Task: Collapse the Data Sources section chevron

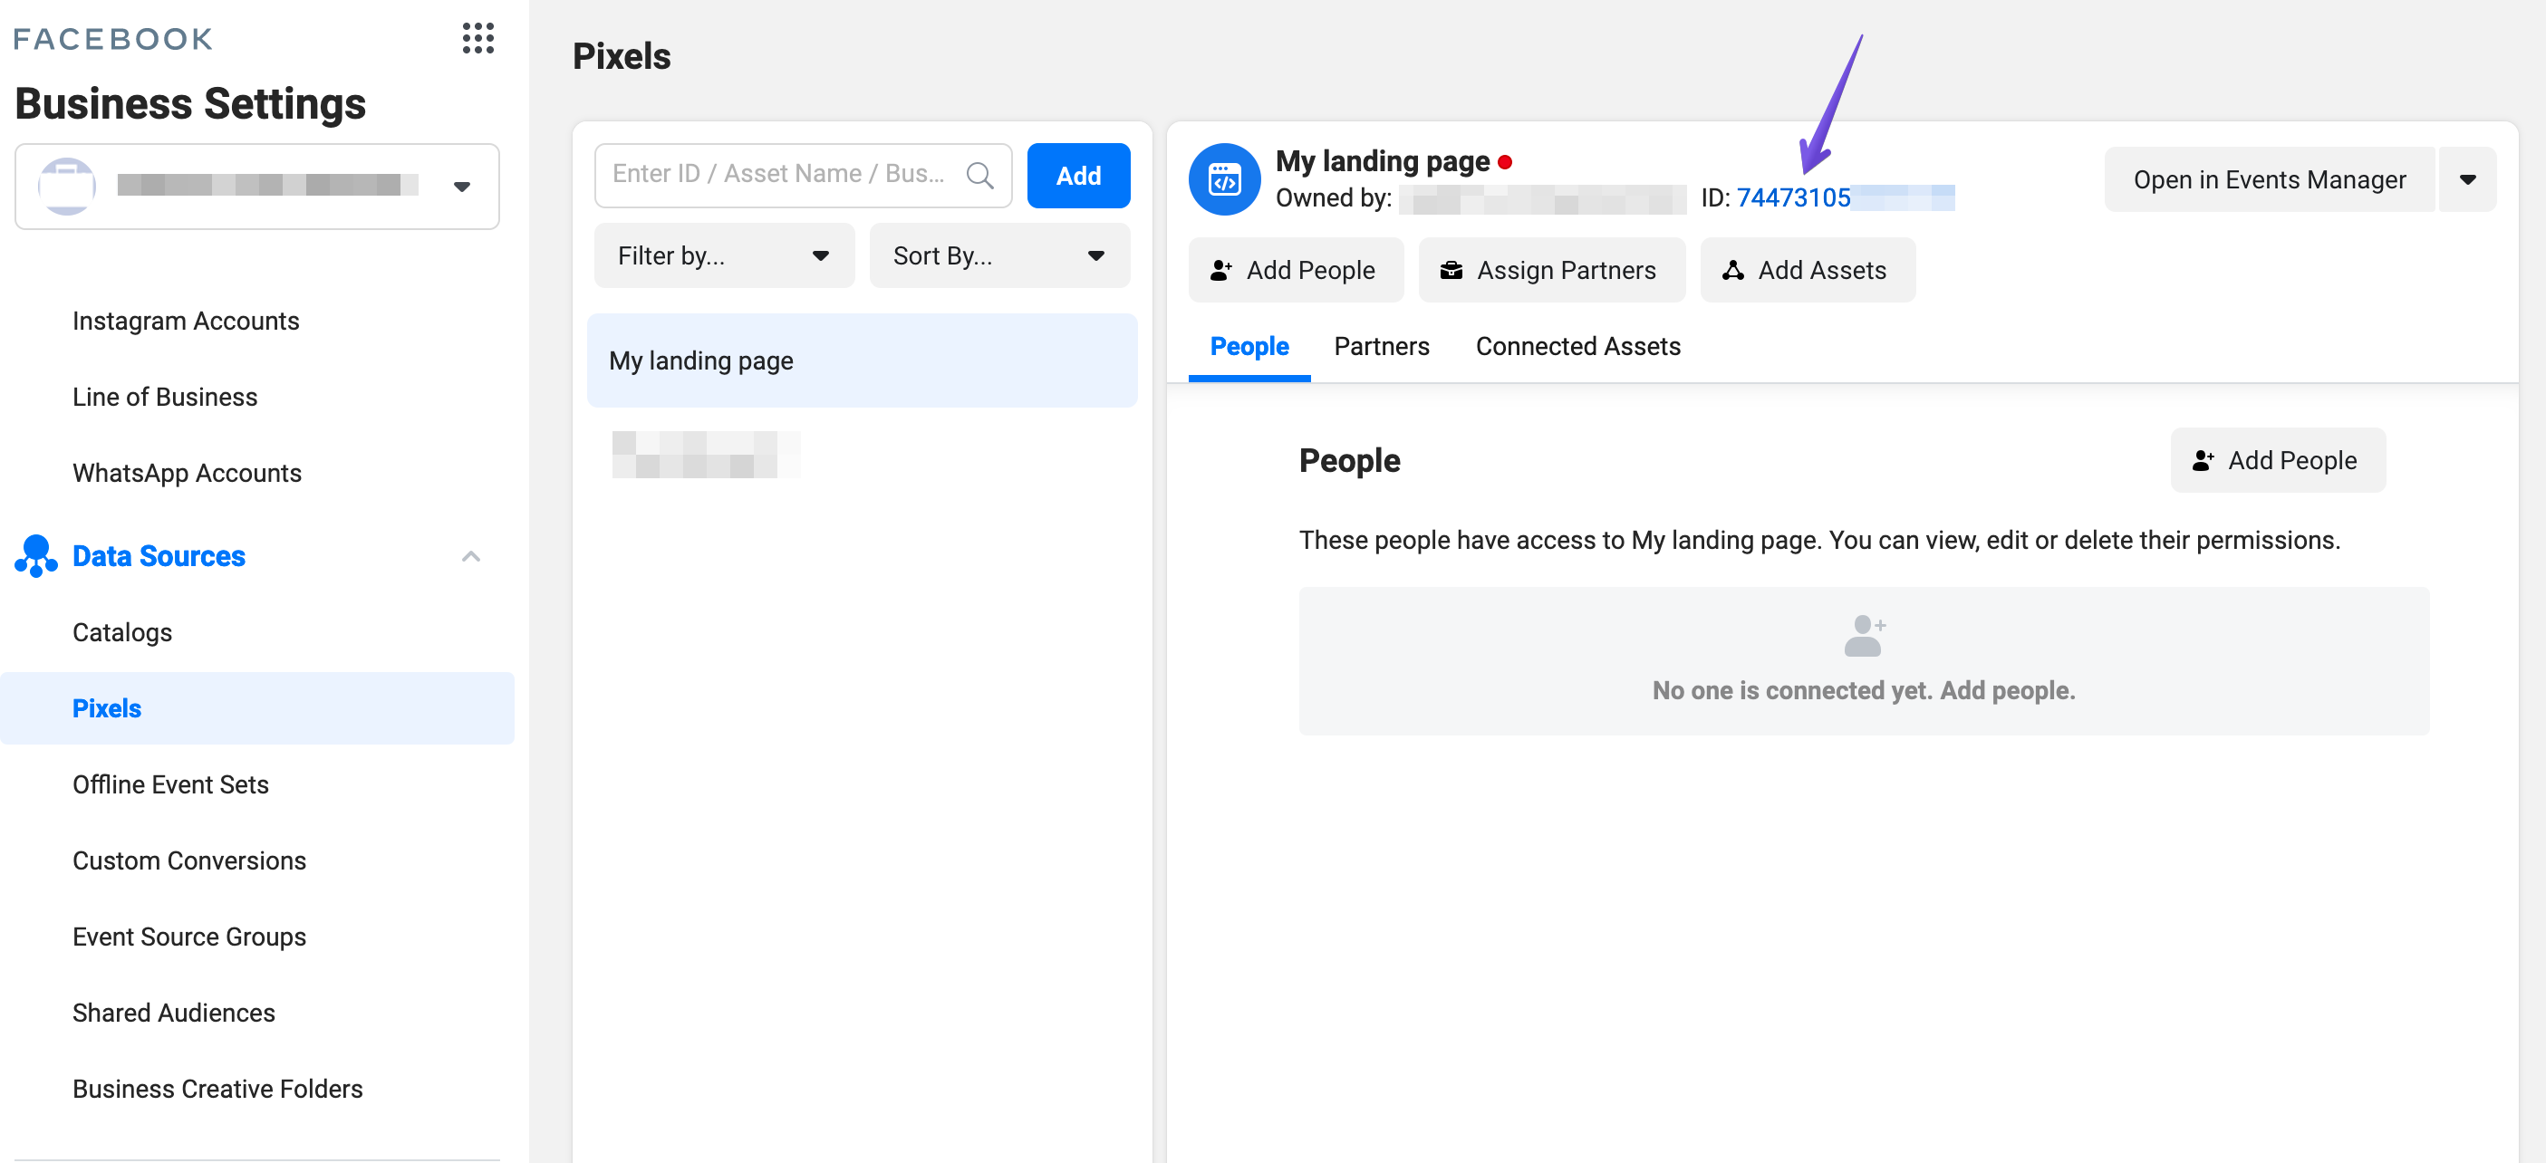Action: (471, 556)
